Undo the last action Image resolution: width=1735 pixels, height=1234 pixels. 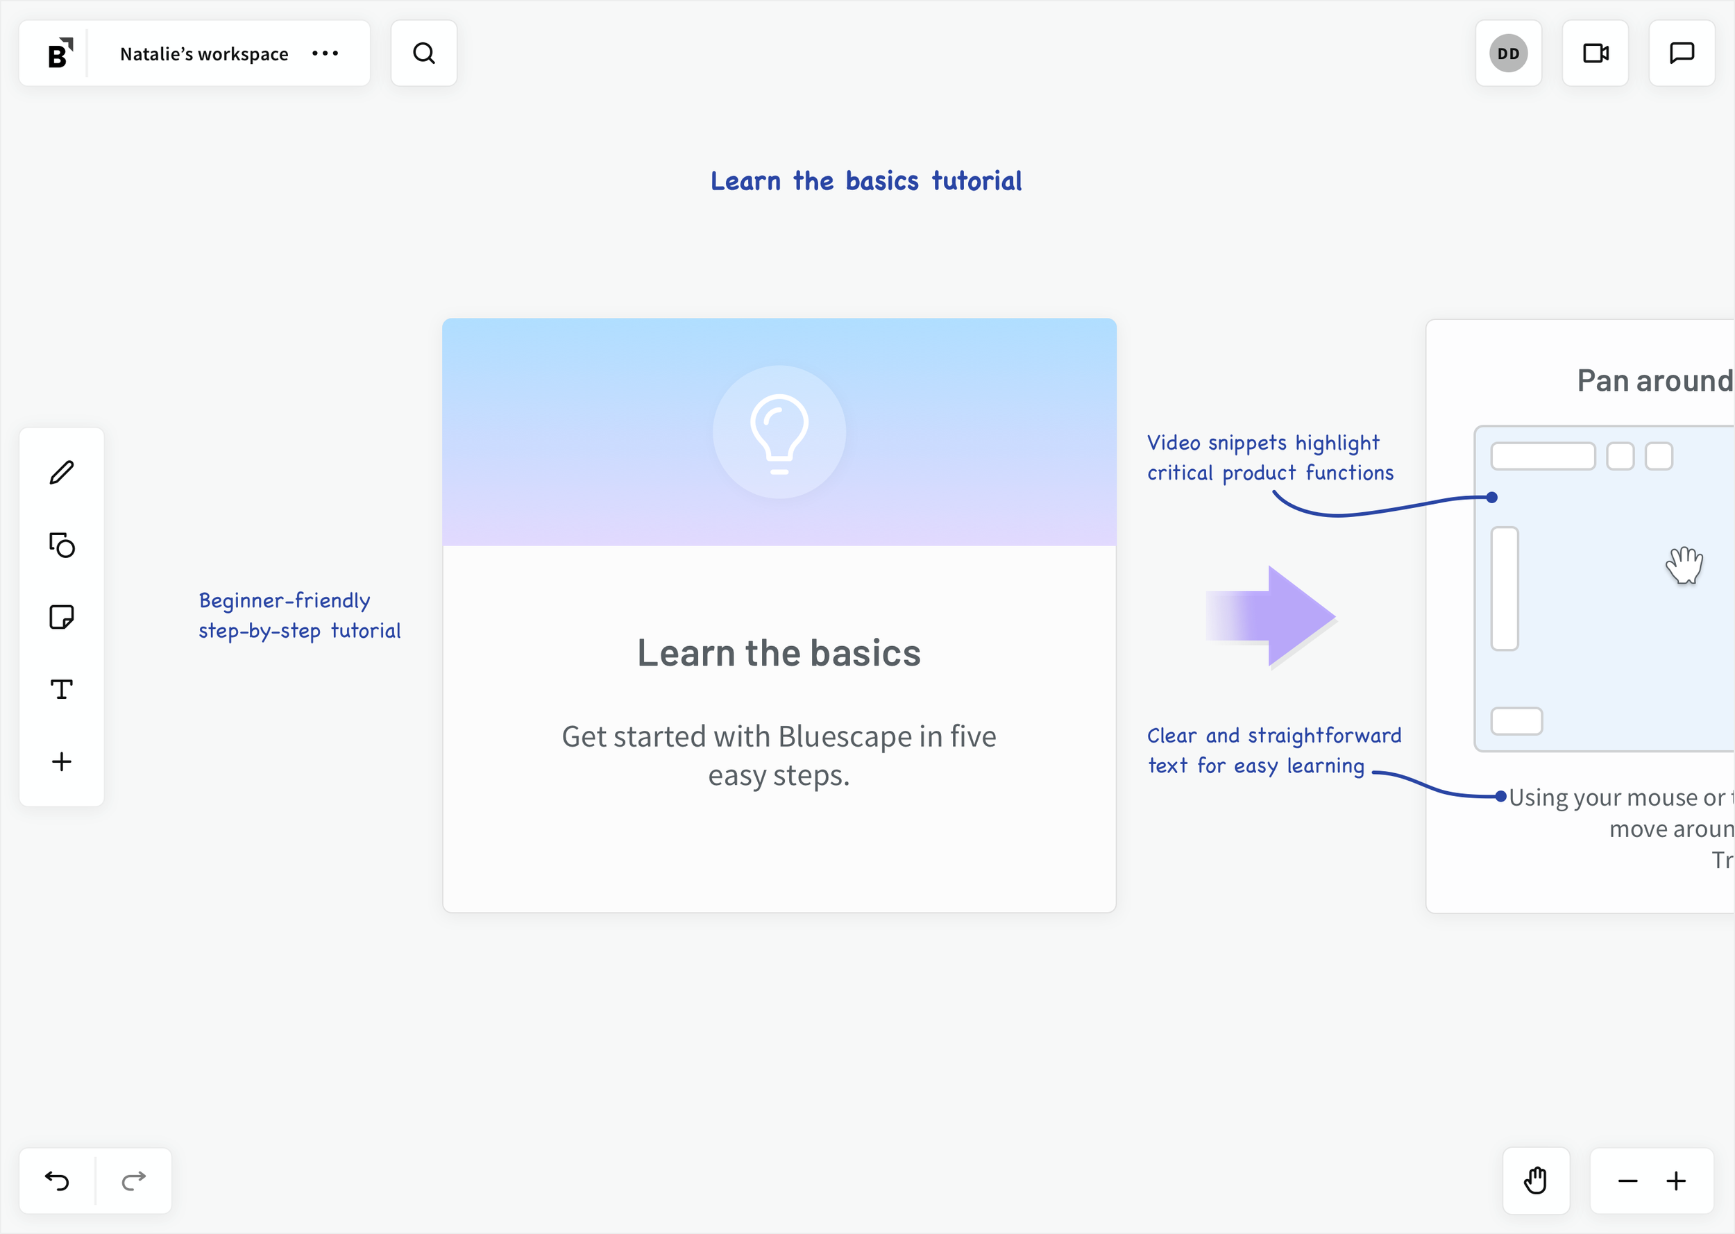(x=57, y=1181)
